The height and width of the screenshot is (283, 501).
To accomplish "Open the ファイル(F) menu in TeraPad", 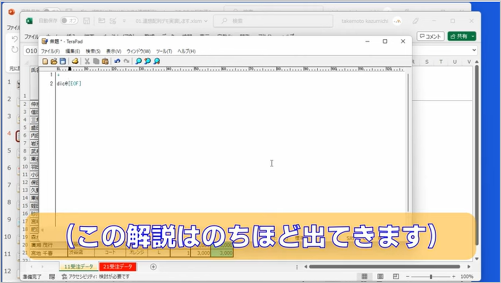I will coord(50,51).
